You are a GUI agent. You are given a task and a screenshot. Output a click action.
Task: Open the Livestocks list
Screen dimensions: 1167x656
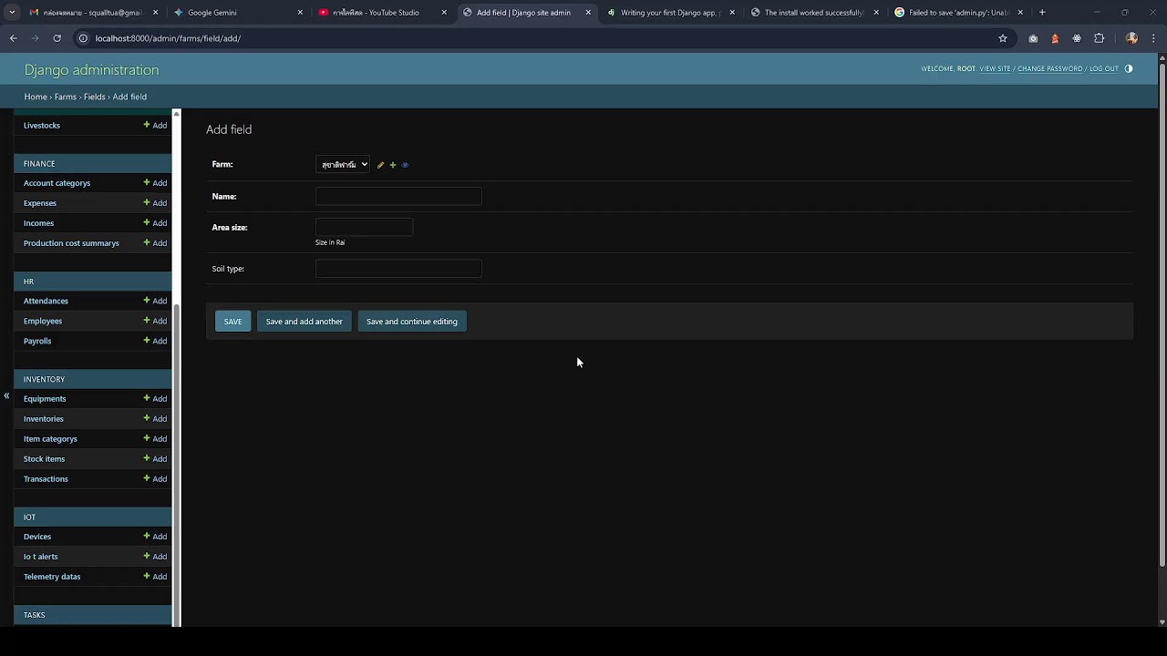pyautogui.click(x=42, y=126)
